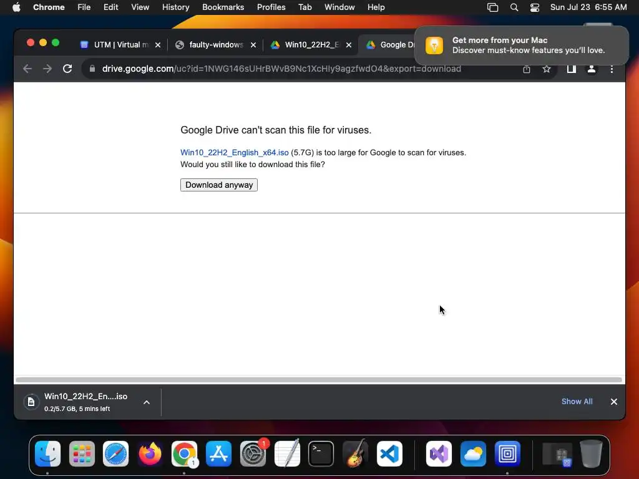Image resolution: width=639 pixels, height=479 pixels.
Task: Select the Google Drive tab
Action: pyautogui.click(x=389, y=45)
